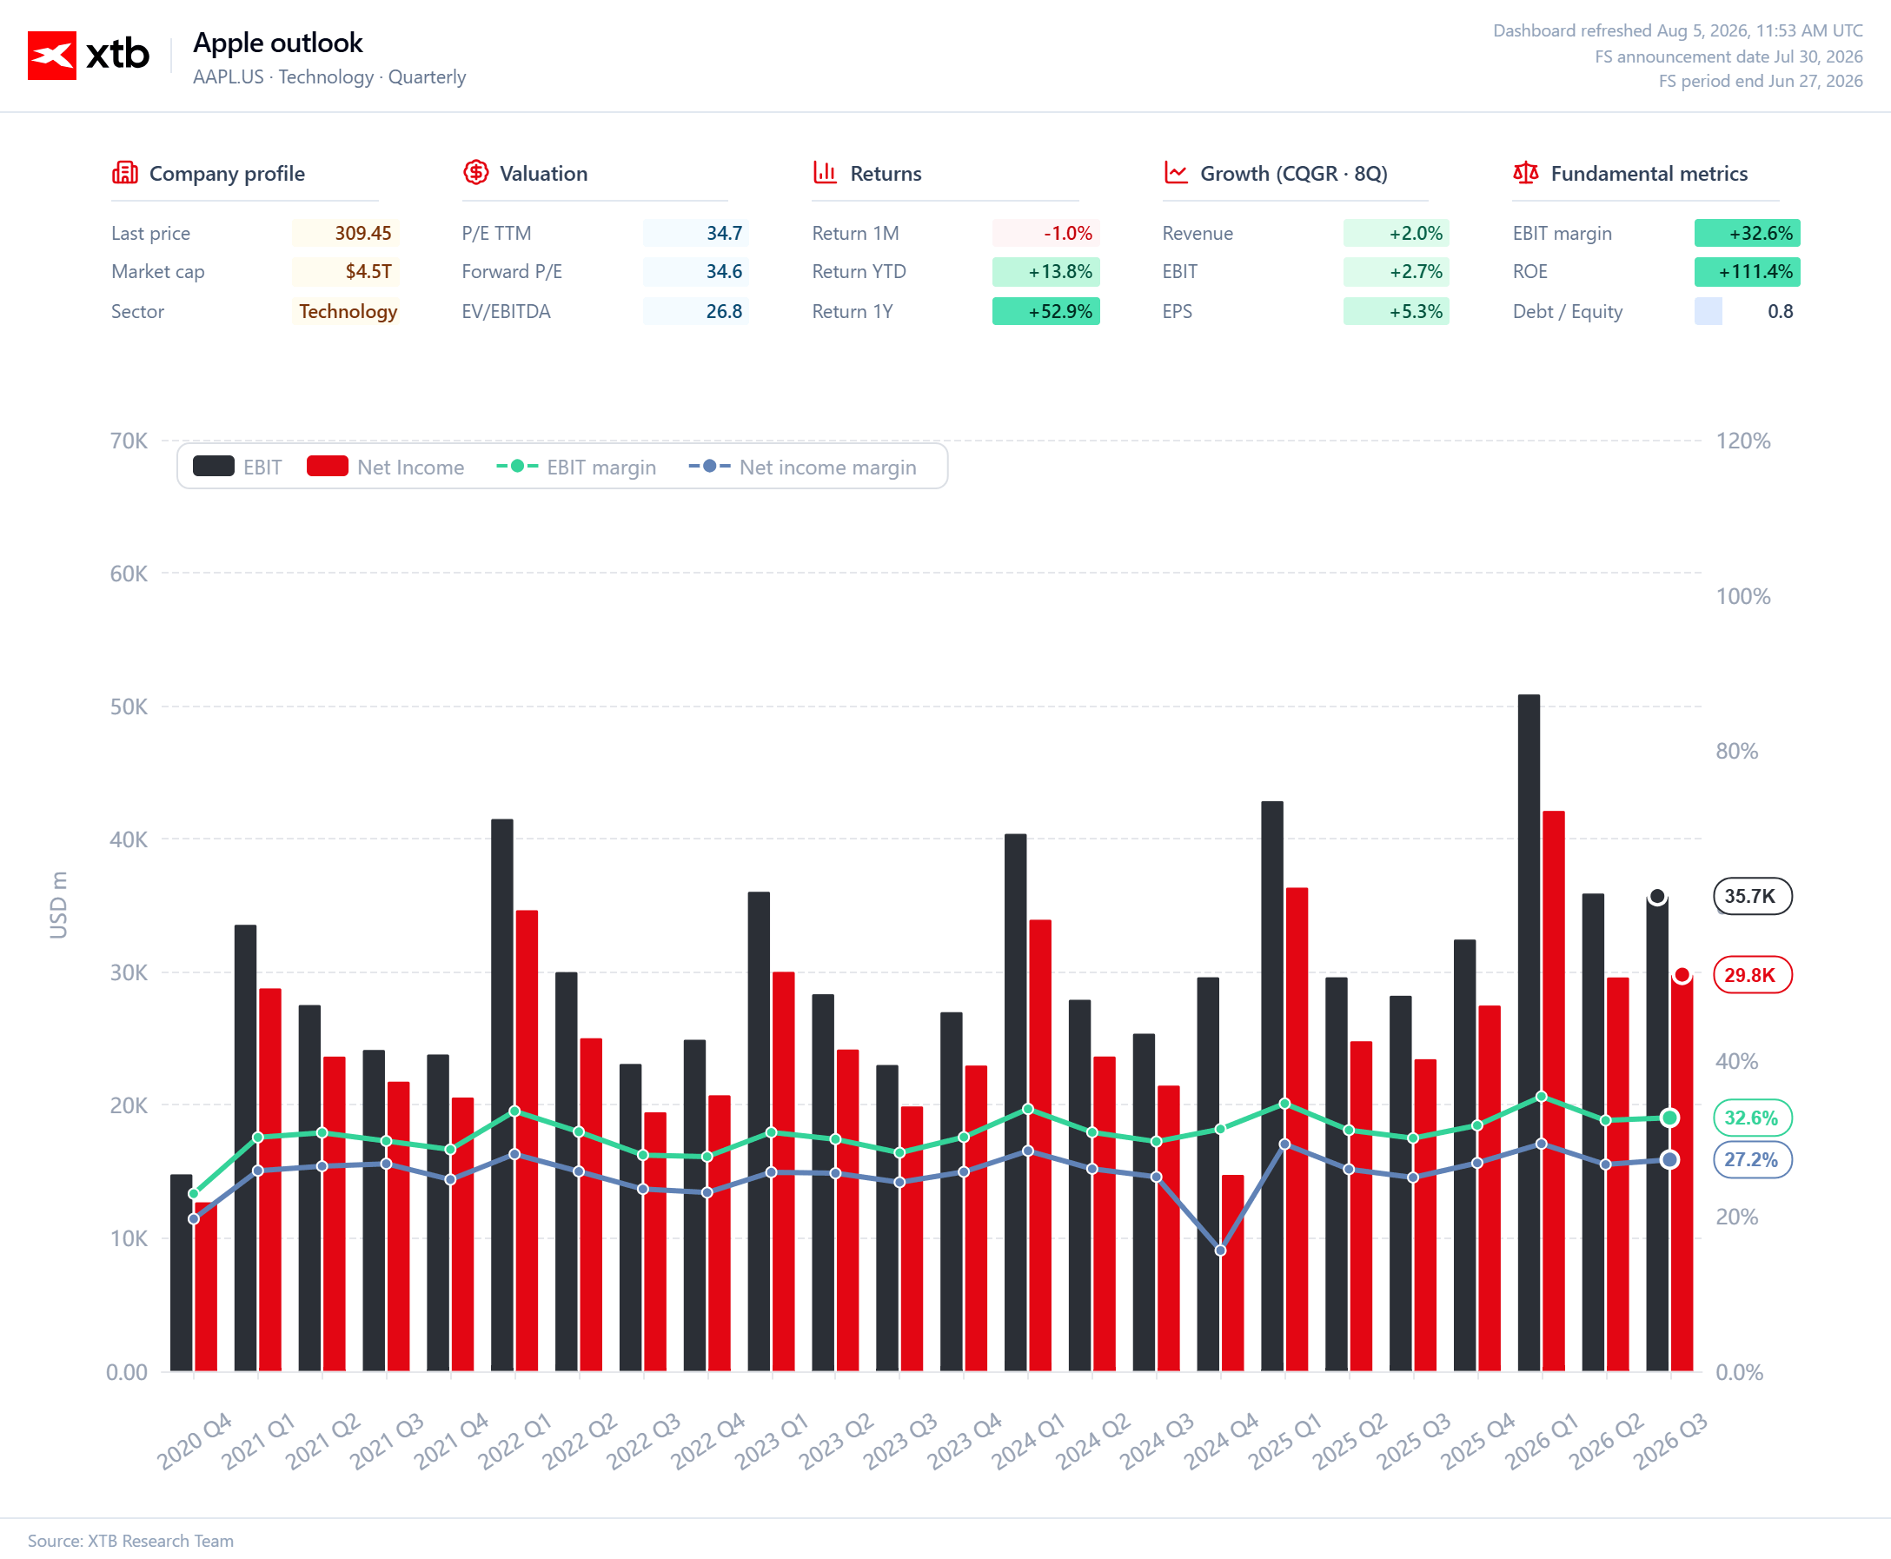This screenshot has width=1891, height=1559.
Task: Click the Valuation dollar icon
Action: tap(476, 172)
